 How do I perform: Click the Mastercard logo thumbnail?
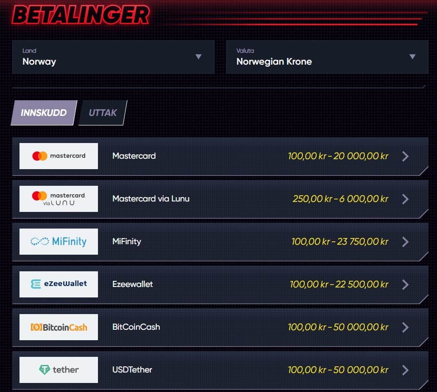coord(58,156)
